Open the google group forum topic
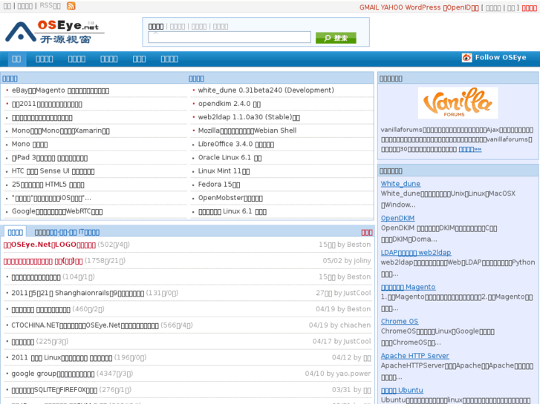This screenshot has width=540, height=404. [53, 374]
